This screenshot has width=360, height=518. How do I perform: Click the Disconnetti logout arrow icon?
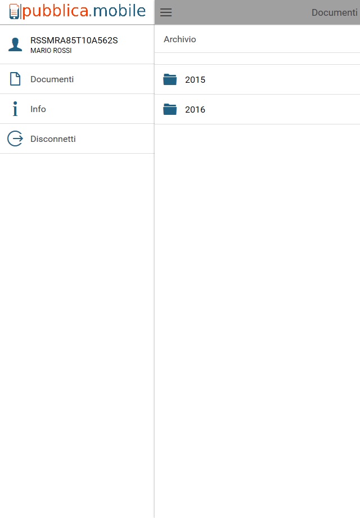click(15, 139)
